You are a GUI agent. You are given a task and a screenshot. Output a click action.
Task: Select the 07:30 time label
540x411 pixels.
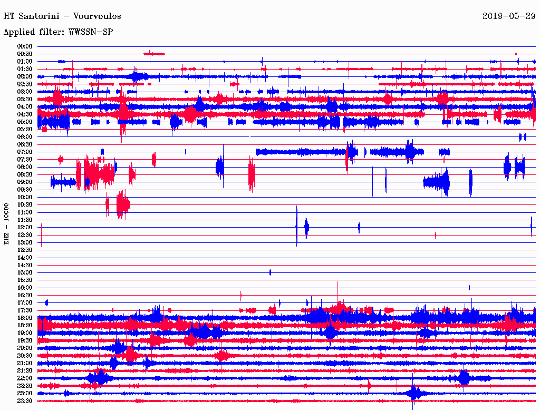point(25,160)
